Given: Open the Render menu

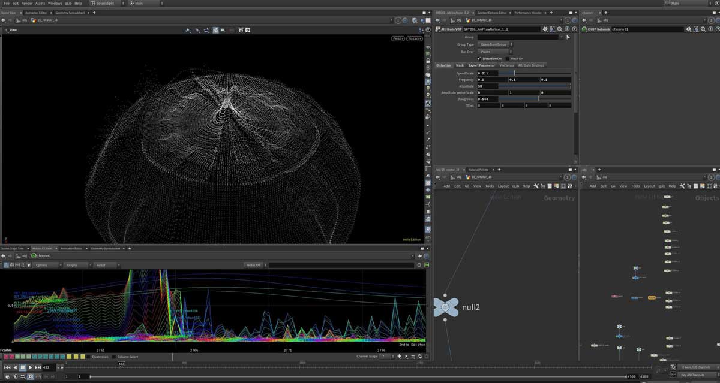Looking at the screenshot, I should 27,3.
